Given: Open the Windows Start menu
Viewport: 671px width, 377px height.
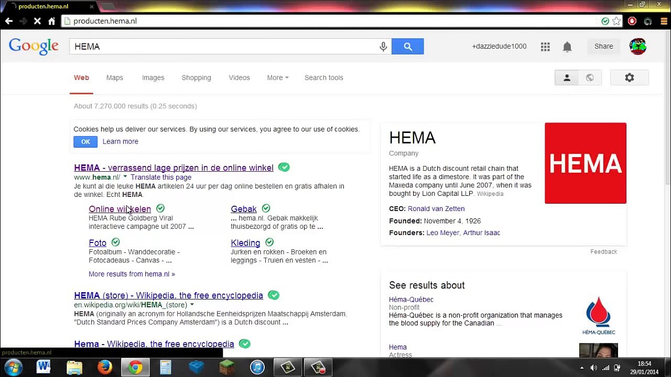Looking at the screenshot, I should pyautogui.click(x=13, y=367).
